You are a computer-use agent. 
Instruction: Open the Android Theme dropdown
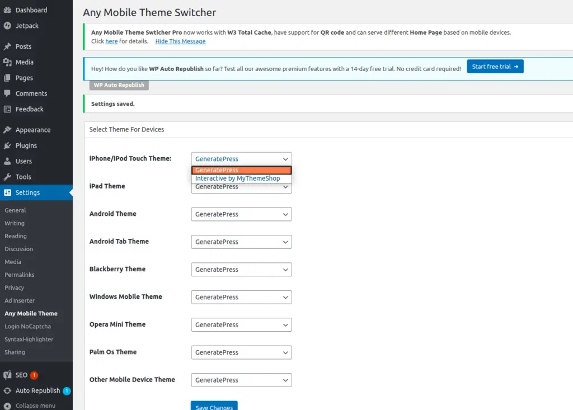[x=241, y=214]
